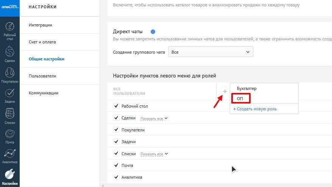Open the Создание группового чата dropdown

(x=210, y=52)
